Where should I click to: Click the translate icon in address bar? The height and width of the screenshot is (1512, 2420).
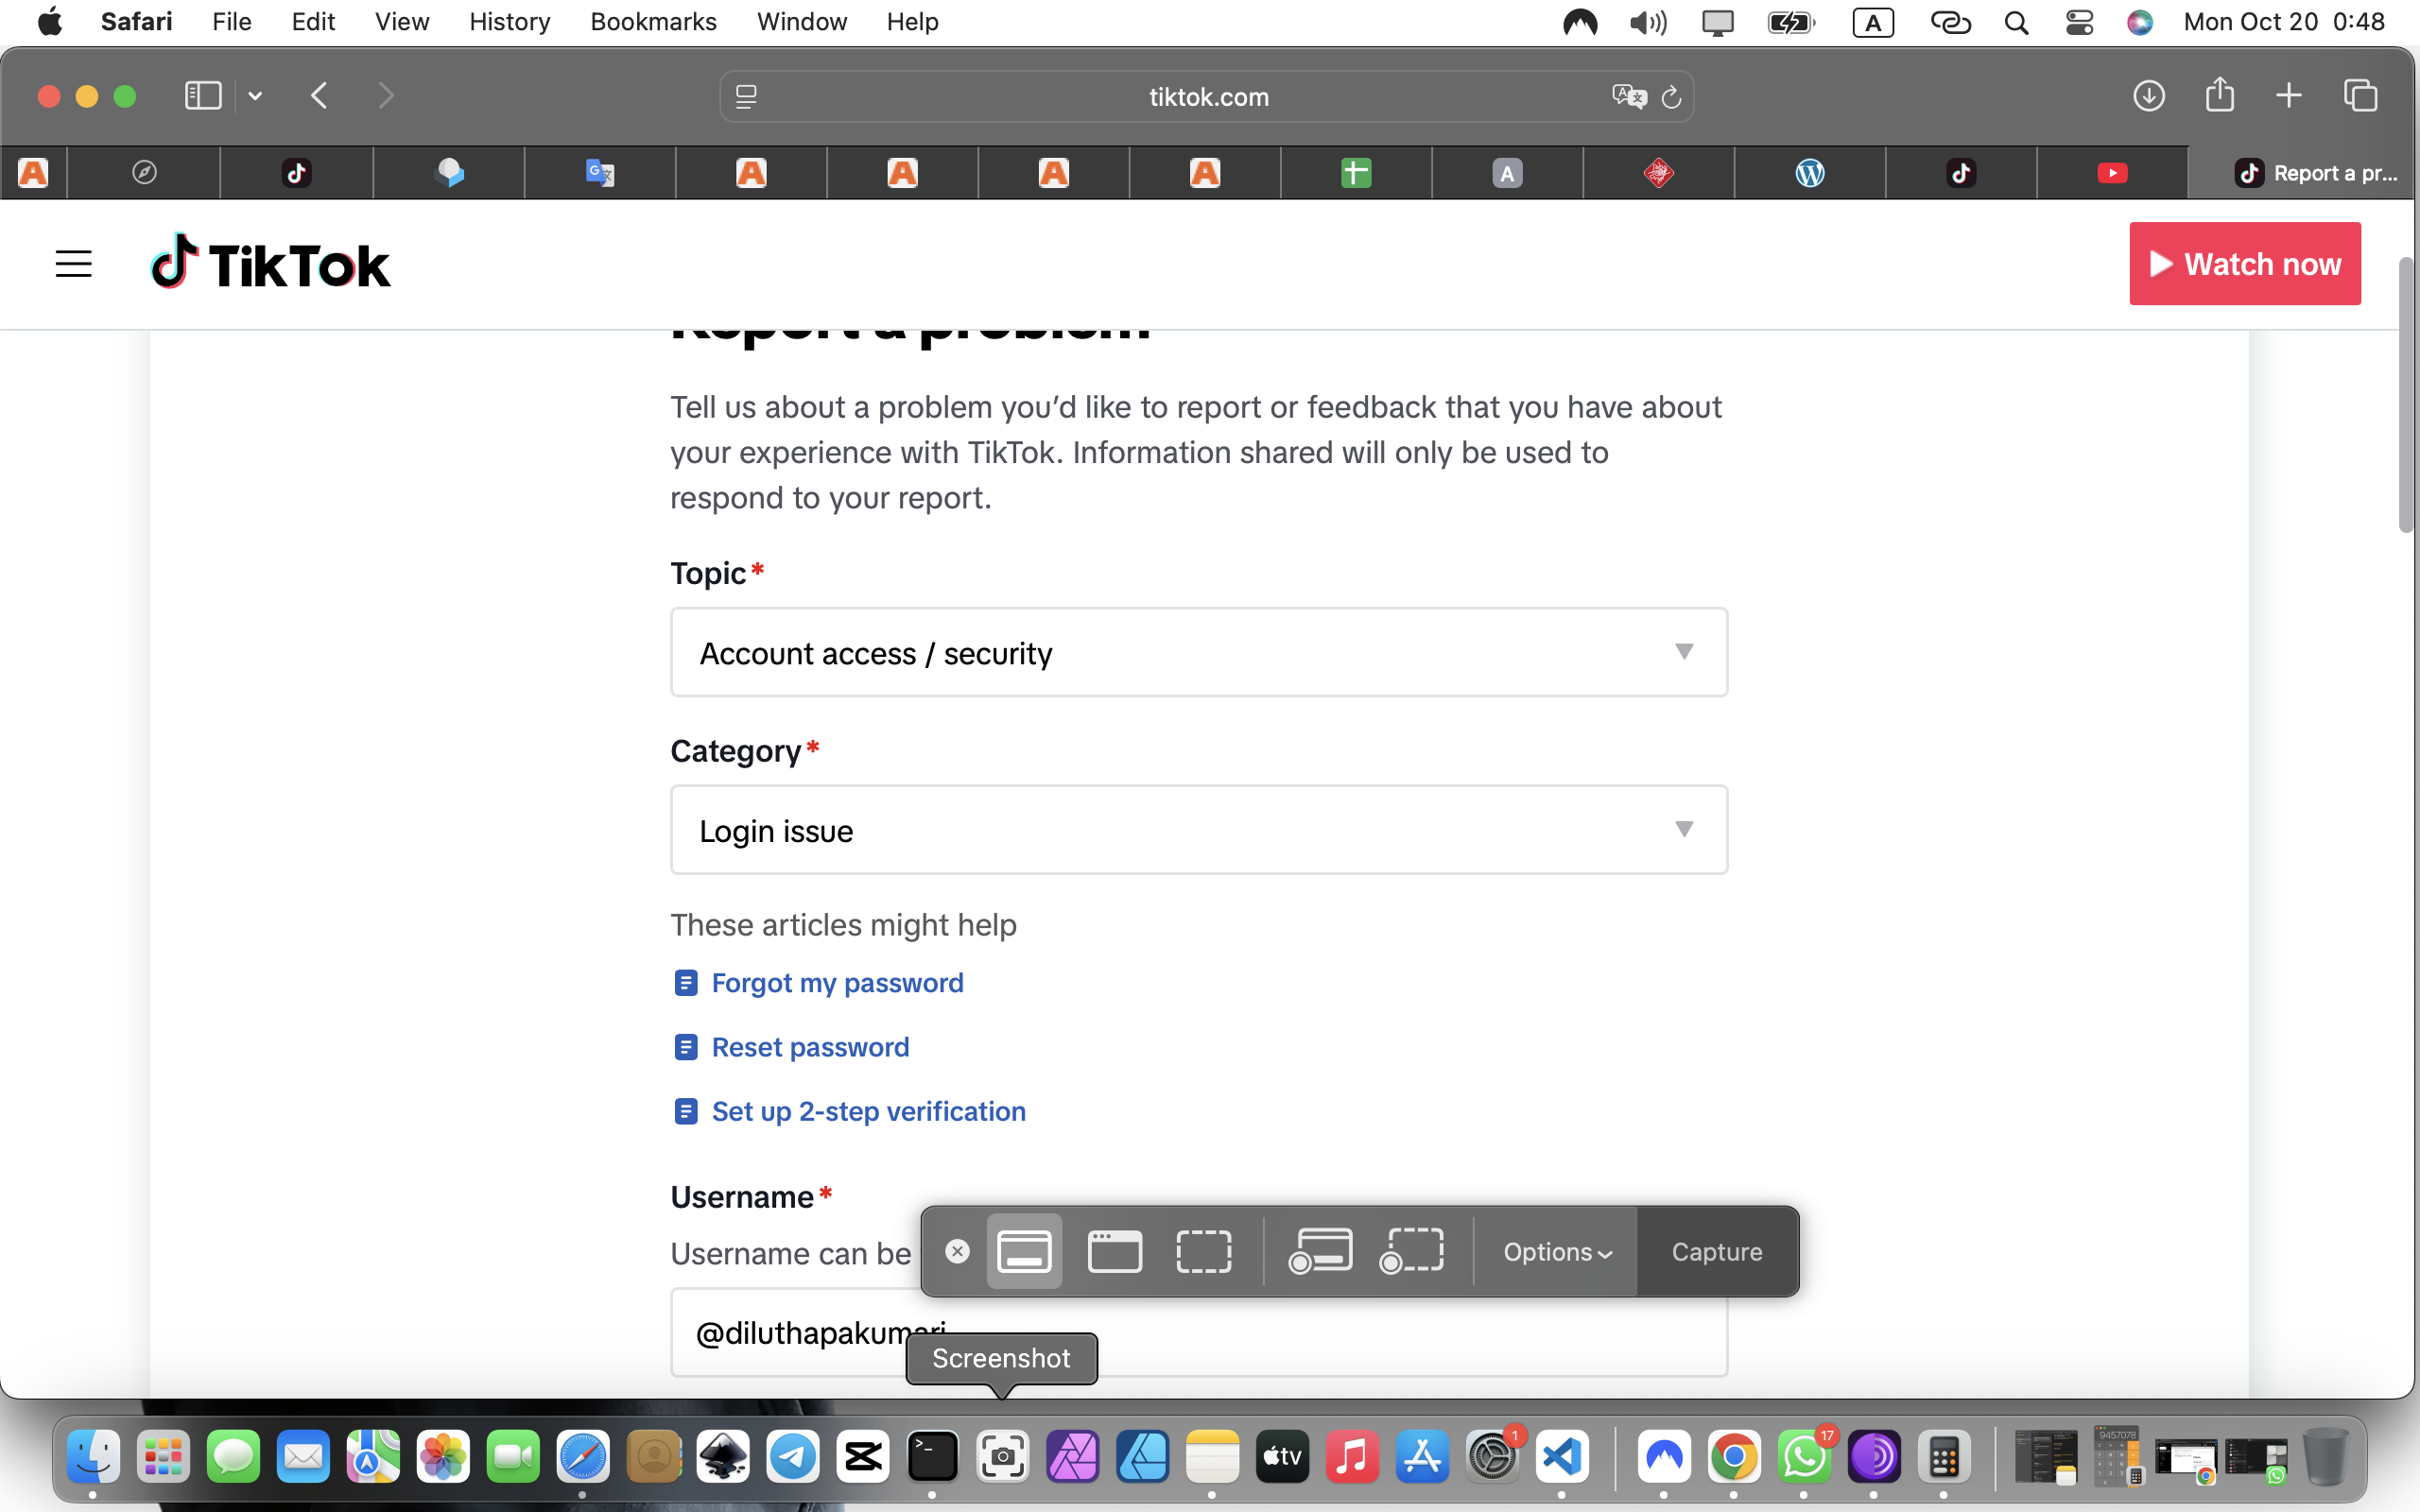(x=1628, y=97)
